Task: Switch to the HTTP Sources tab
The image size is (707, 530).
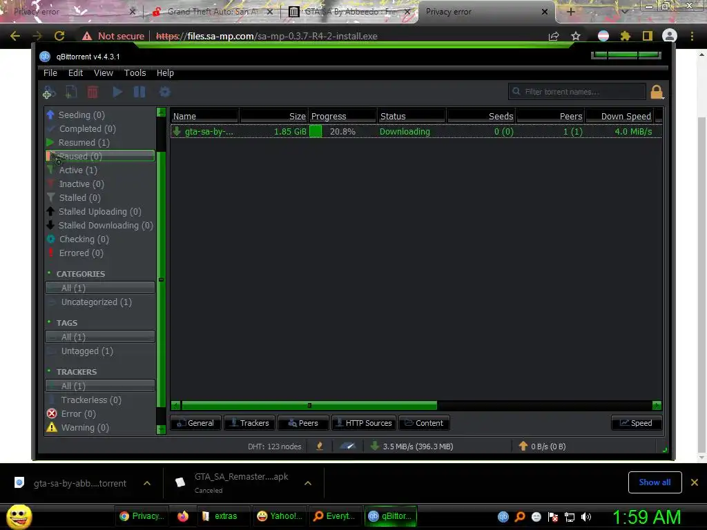Action: [x=364, y=423]
